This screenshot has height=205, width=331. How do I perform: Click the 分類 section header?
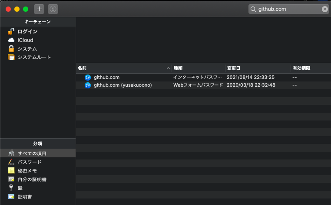click(38, 143)
